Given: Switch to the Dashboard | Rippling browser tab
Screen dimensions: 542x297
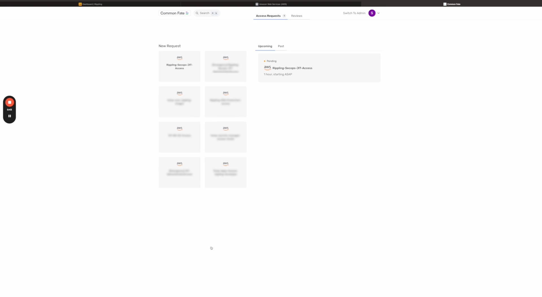Looking at the screenshot, I should coord(90,4).
